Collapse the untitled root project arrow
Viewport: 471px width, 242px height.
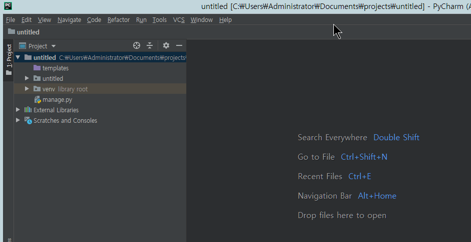coord(18,57)
